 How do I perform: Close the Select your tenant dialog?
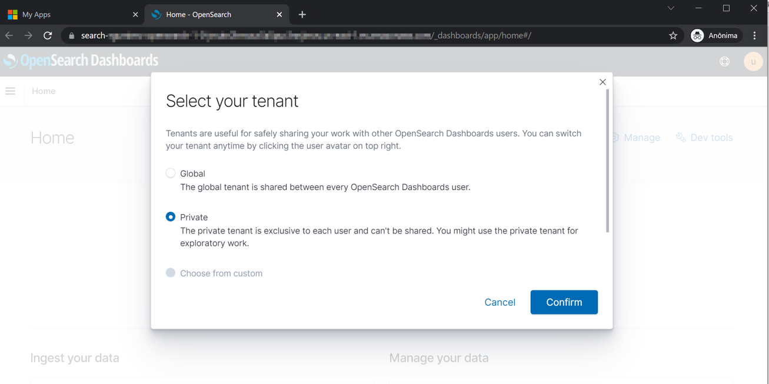(x=602, y=82)
